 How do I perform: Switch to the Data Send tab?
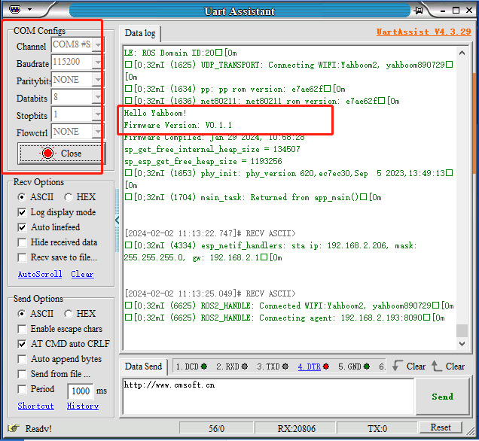tap(143, 366)
